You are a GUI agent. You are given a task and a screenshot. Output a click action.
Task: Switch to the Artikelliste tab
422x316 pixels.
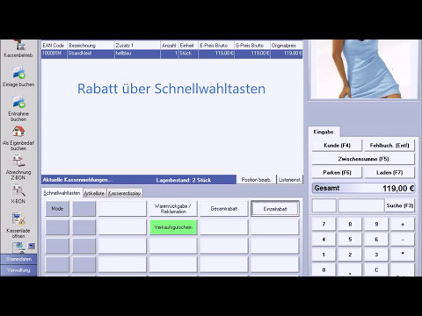click(x=94, y=193)
